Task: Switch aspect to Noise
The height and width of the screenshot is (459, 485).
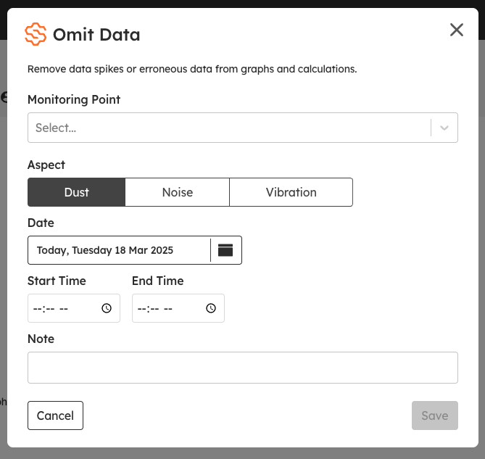Action: tap(177, 192)
